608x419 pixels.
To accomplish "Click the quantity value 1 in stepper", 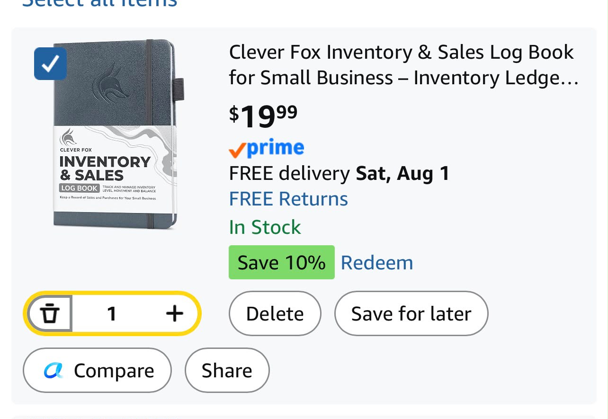I will click(111, 313).
